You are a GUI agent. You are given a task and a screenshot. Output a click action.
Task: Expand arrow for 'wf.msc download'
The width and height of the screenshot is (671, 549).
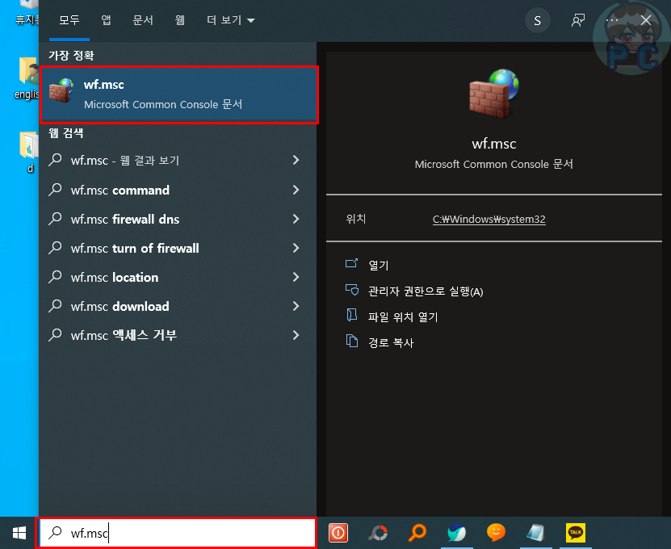[x=296, y=306]
